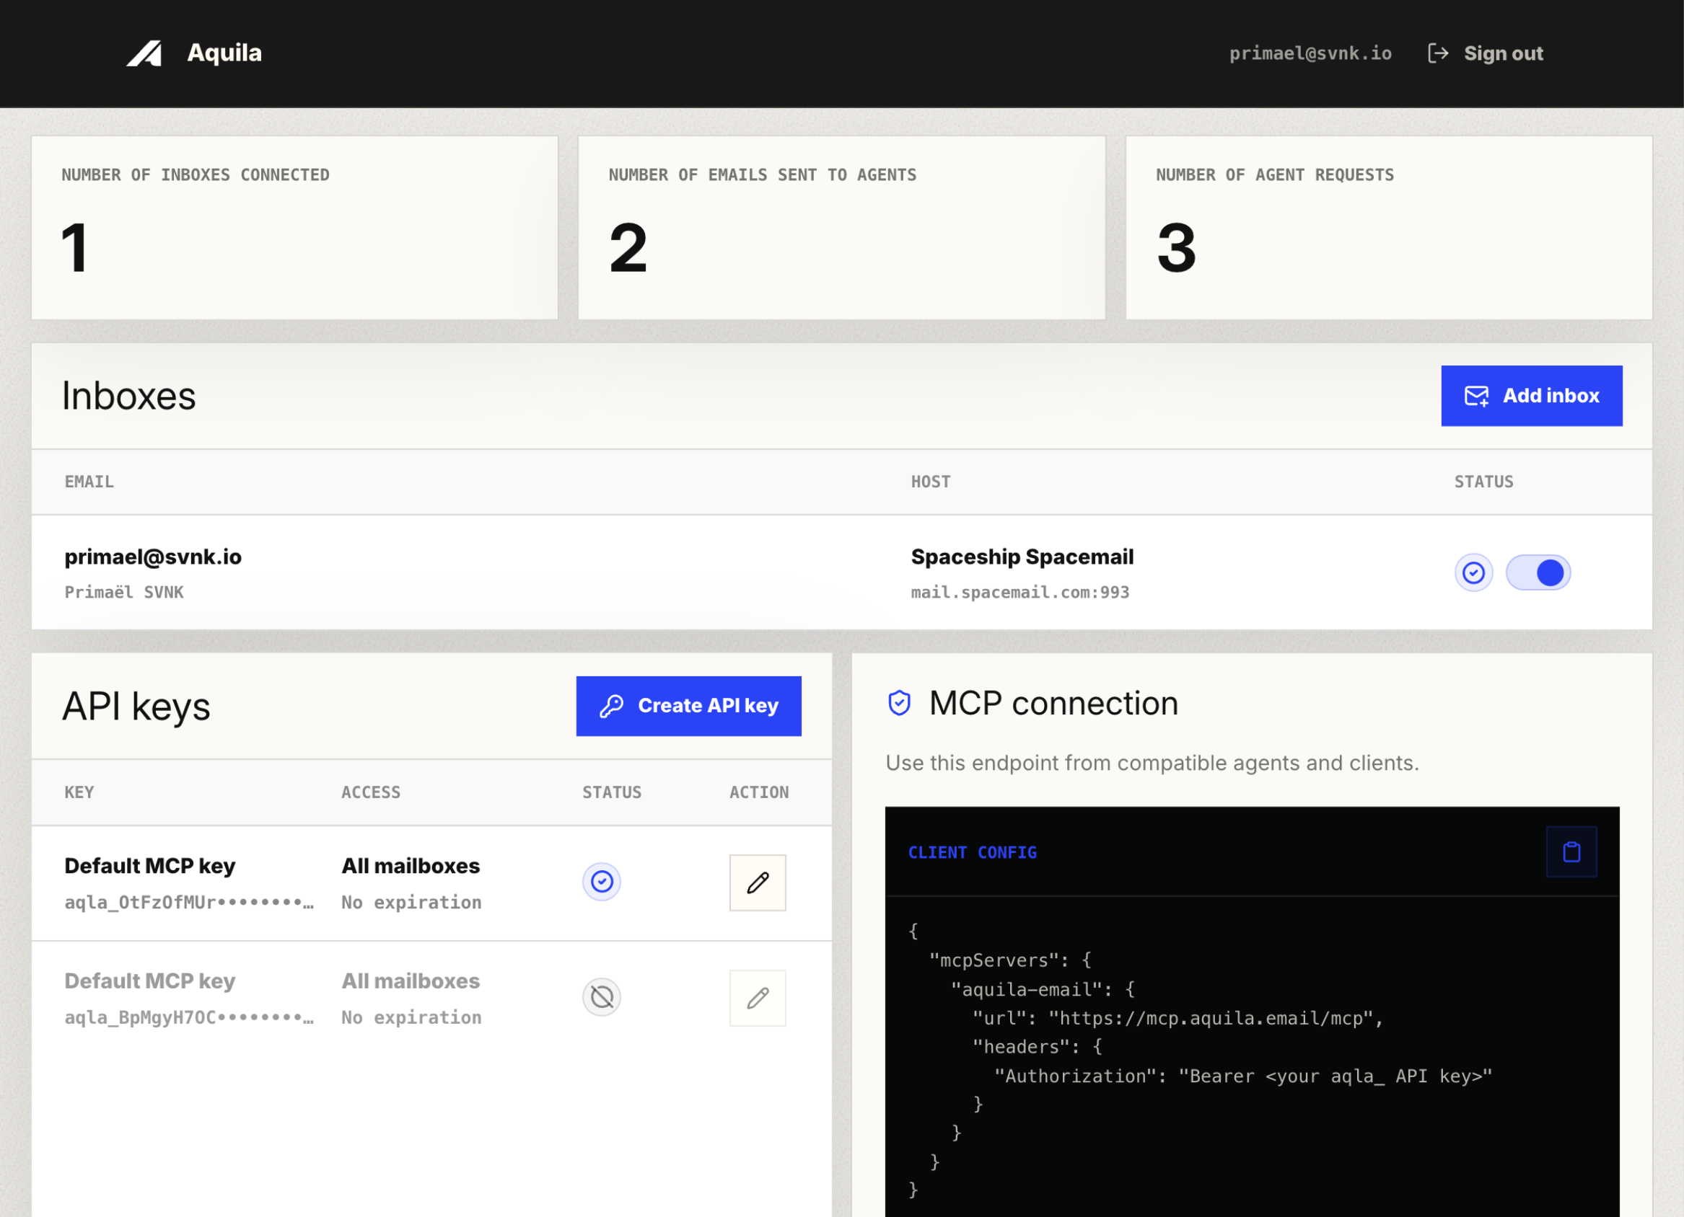Click the Number of agent requests card
This screenshot has width=1684, height=1217.
[x=1388, y=228]
